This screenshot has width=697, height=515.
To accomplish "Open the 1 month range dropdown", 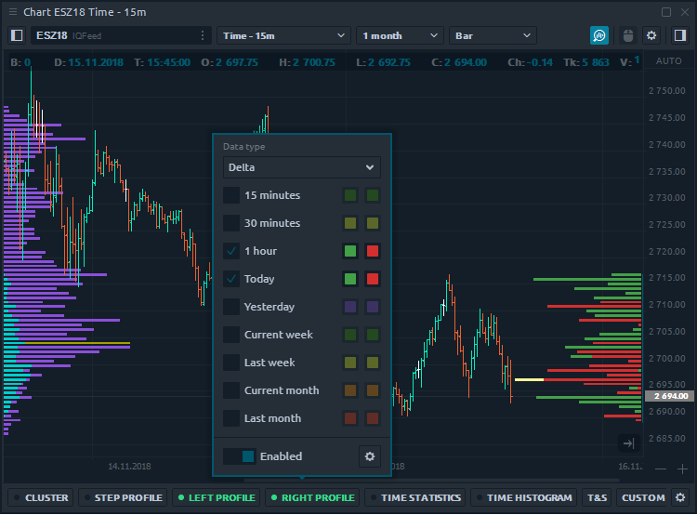I will [400, 35].
